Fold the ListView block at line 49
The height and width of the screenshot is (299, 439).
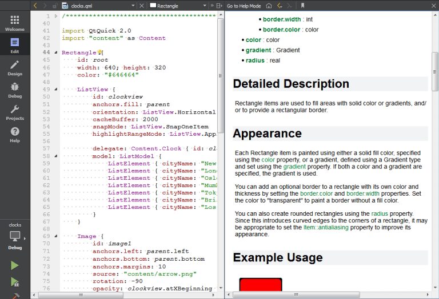click(55, 90)
